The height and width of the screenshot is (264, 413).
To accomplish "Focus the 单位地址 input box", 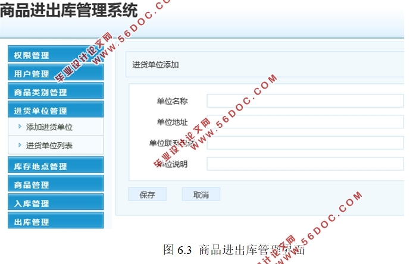I will click(305, 122).
